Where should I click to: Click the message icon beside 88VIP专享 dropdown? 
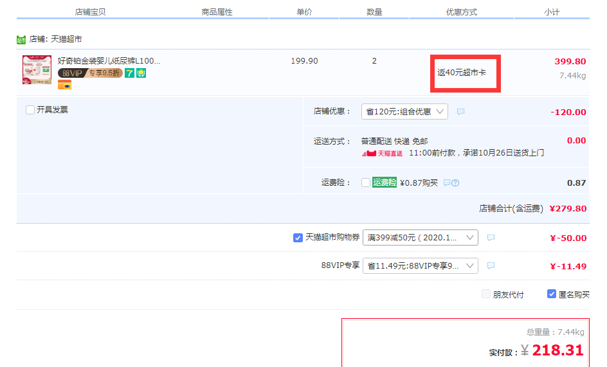click(x=491, y=265)
